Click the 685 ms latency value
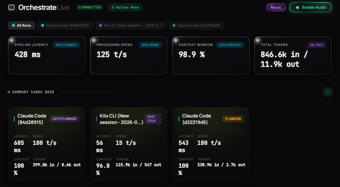 [x=19, y=147]
